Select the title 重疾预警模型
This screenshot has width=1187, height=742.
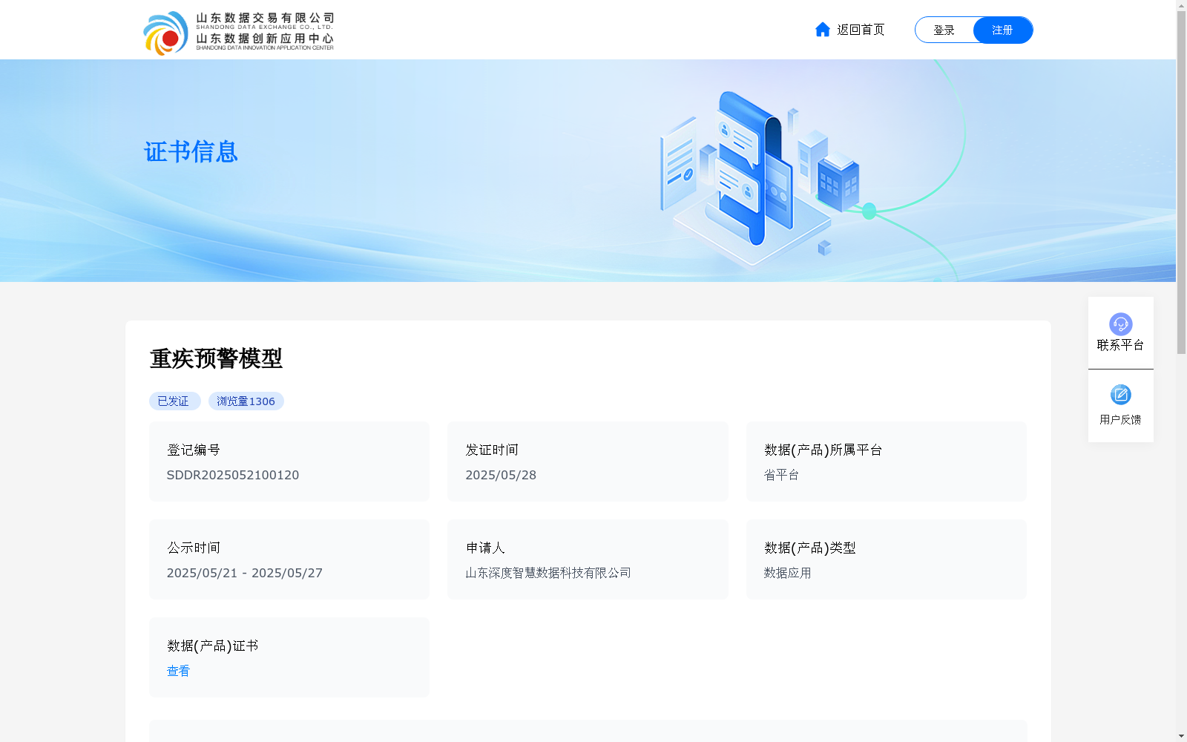(x=216, y=358)
